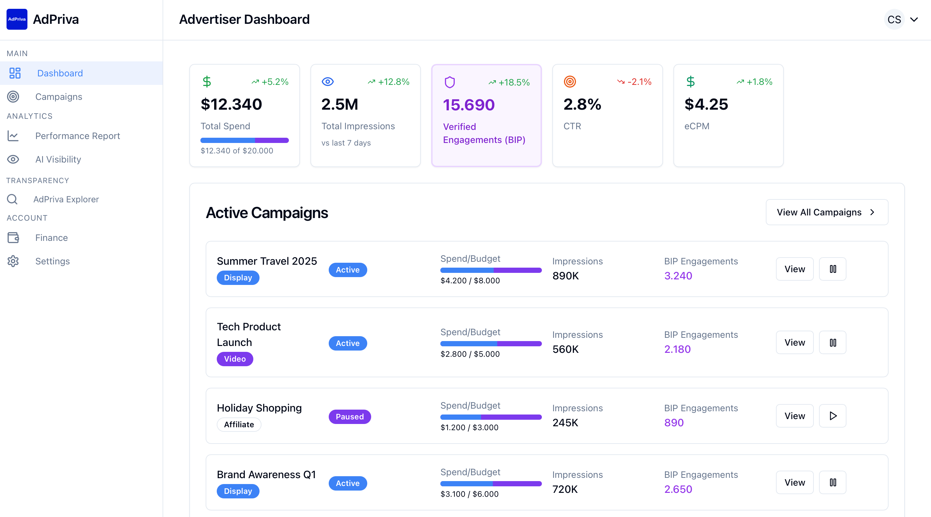Viewport: 931px width, 517px height.
Task: Pause the Summer Travel 2025 campaign
Action: pyautogui.click(x=832, y=269)
